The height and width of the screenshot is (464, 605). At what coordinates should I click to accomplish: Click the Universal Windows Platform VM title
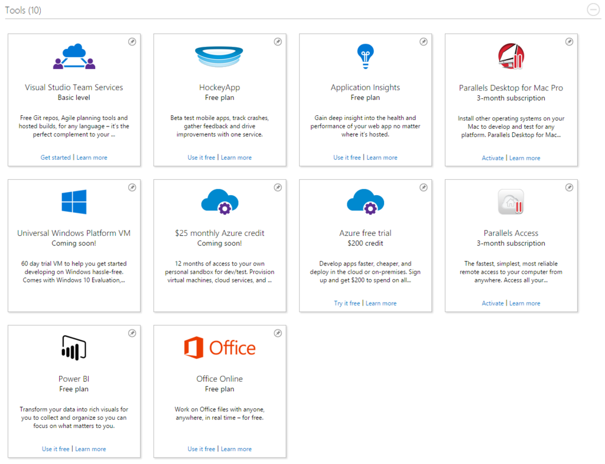tap(74, 233)
